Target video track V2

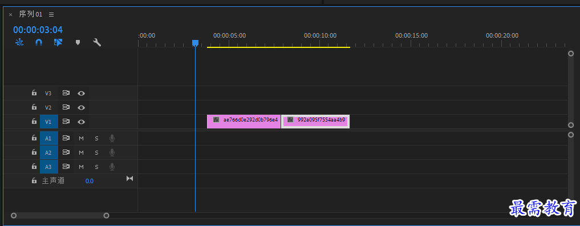pos(48,108)
